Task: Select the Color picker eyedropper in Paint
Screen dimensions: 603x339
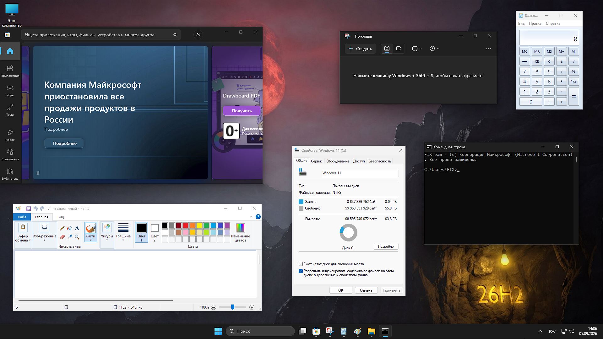Action: [x=70, y=237]
